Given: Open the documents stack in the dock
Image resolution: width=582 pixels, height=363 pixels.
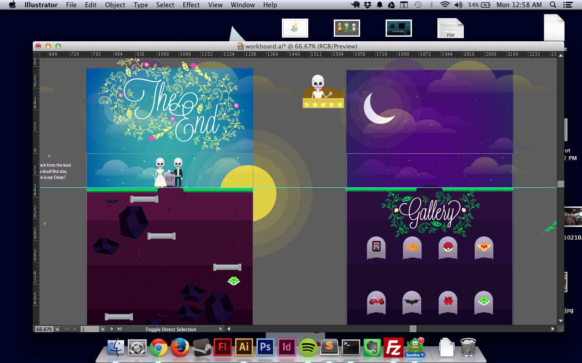Looking at the screenshot, I should [447, 348].
